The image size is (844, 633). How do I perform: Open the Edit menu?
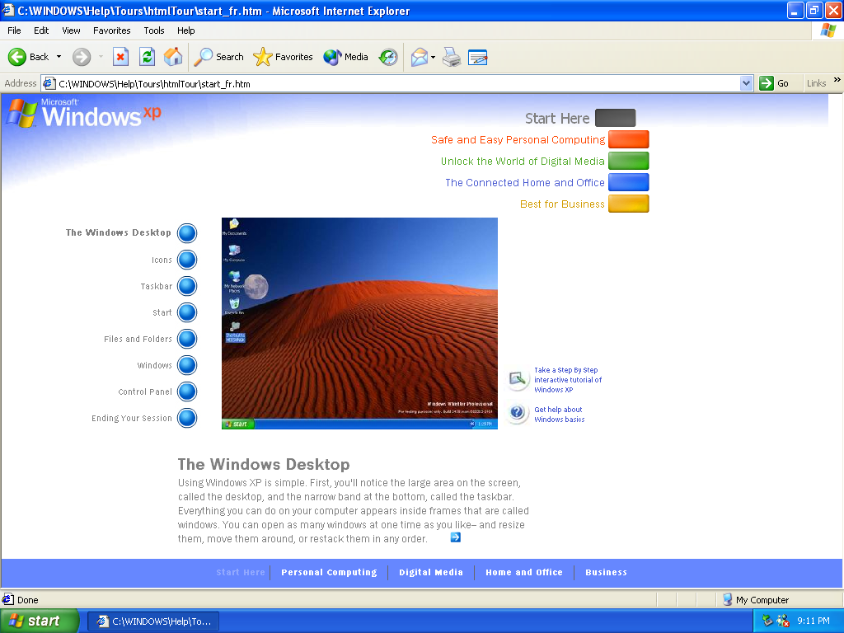[x=41, y=30]
